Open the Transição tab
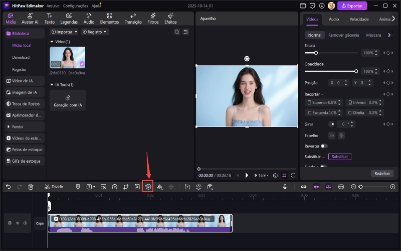401x251 pixels. [x=133, y=19]
